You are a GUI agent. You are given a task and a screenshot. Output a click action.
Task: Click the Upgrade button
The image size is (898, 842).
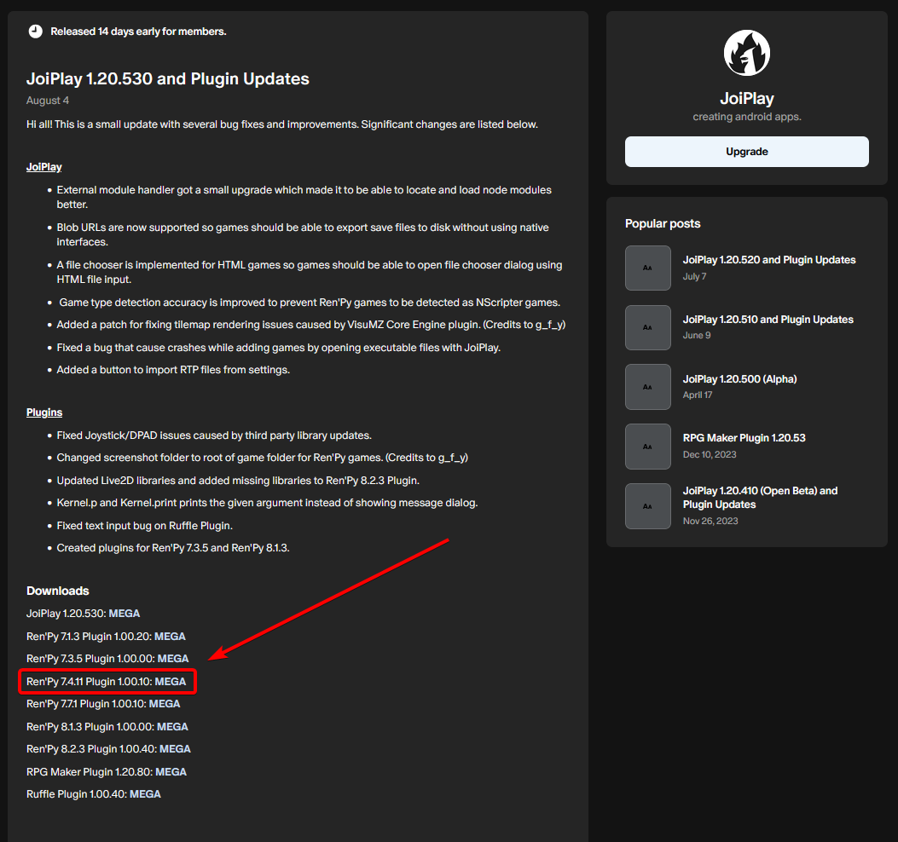(747, 152)
